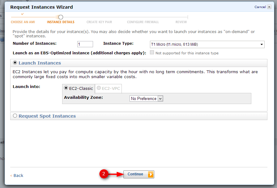
Task: Open the Configure Firewall step
Action: point(143,22)
